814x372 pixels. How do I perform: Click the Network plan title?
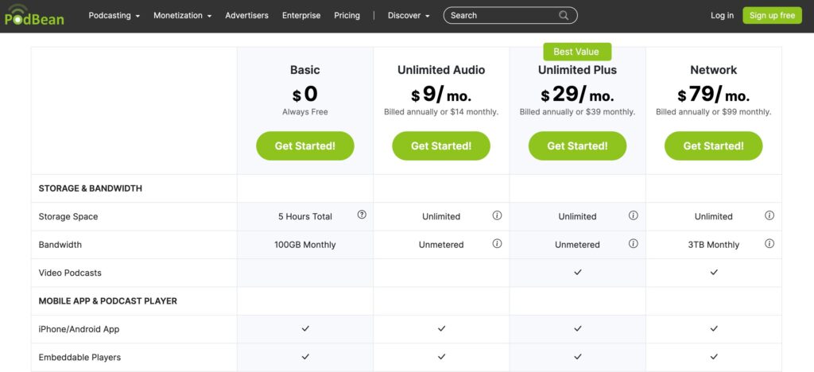click(713, 69)
